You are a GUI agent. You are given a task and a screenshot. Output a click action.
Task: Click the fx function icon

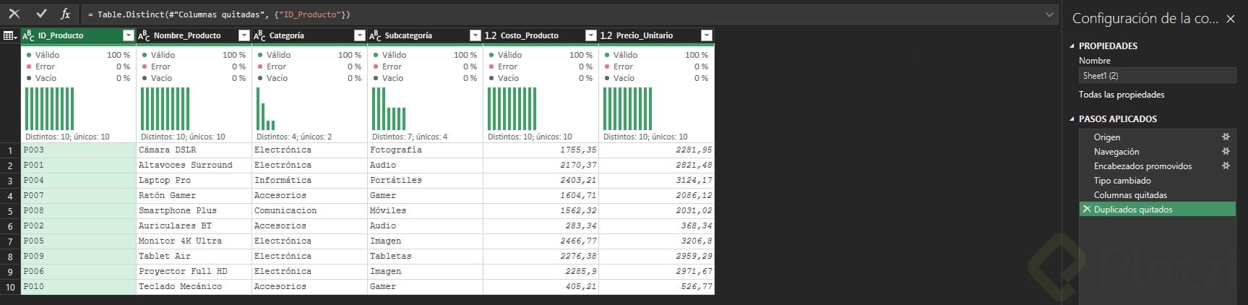click(x=66, y=14)
